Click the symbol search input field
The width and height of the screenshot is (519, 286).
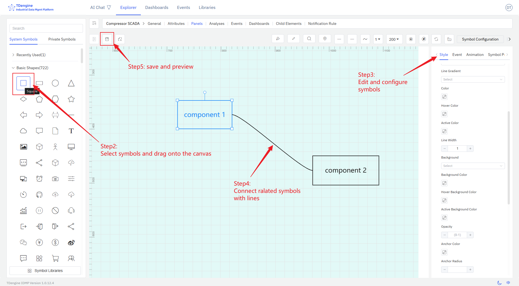point(46,28)
